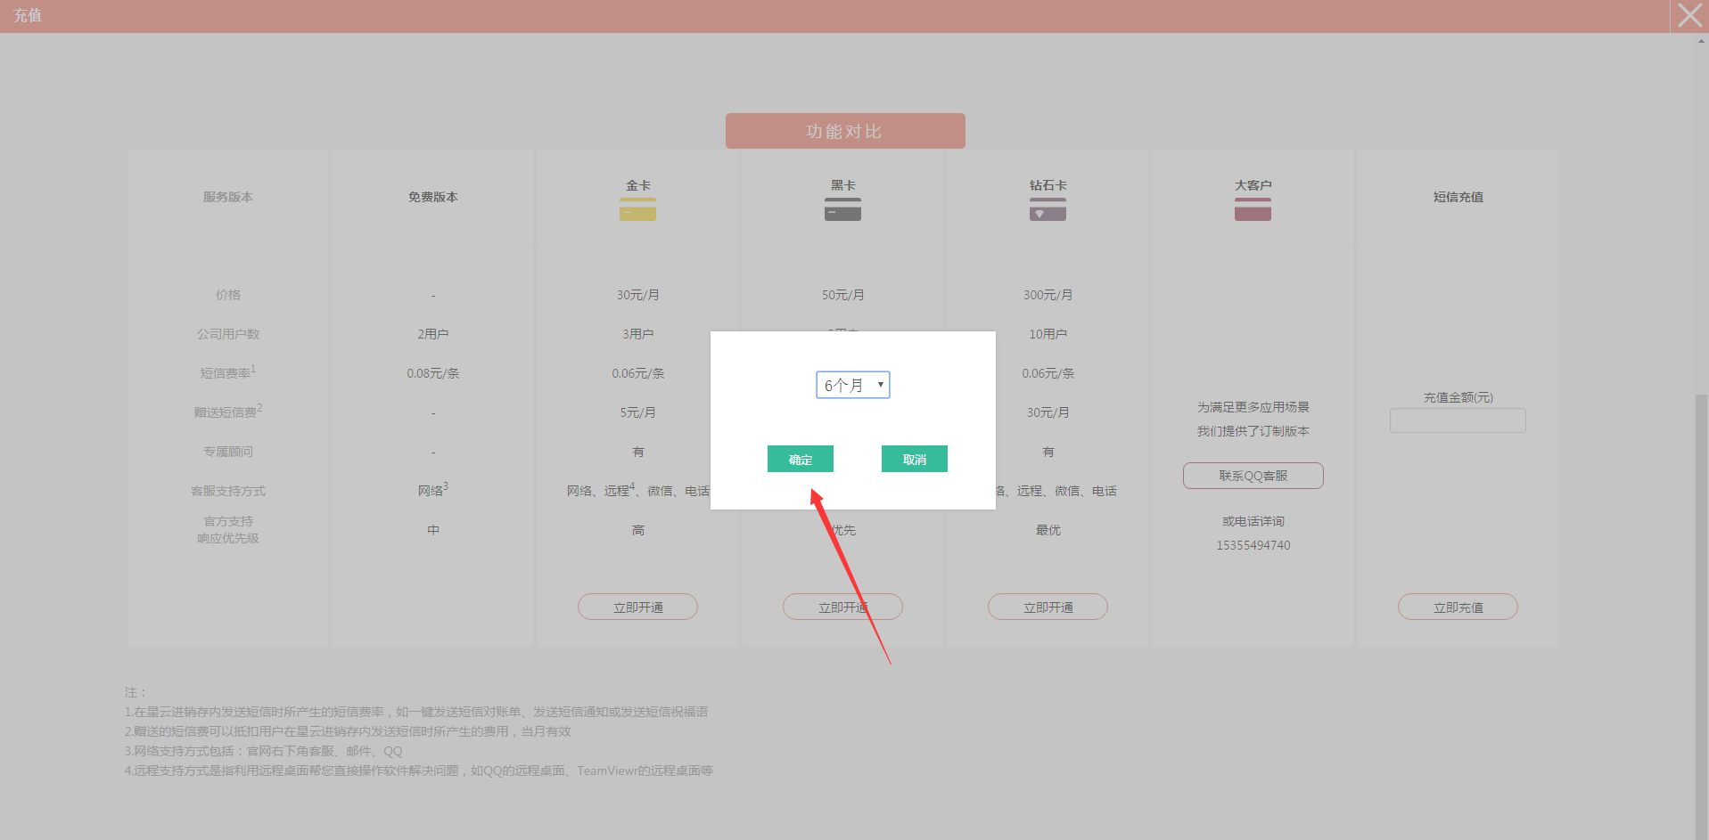This screenshot has height=840, width=1709.
Task: Select the 功能对比 header tab
Action: 845,131
